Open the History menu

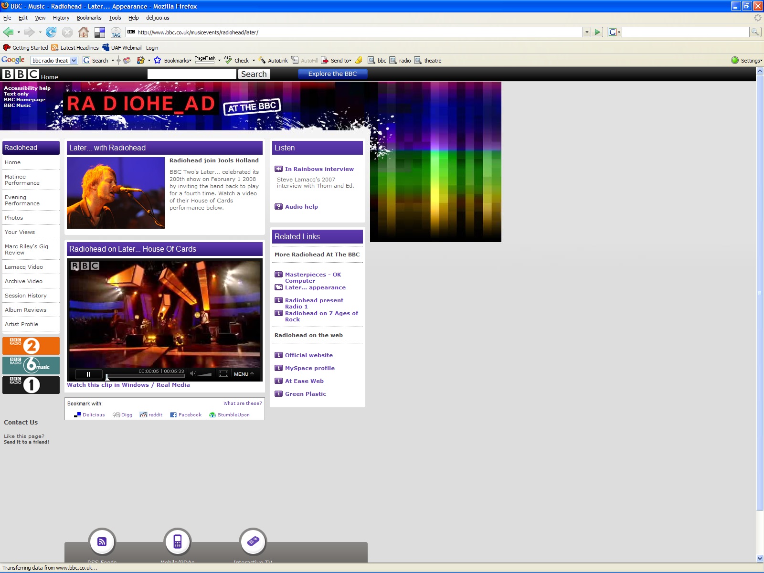[61, 18]
